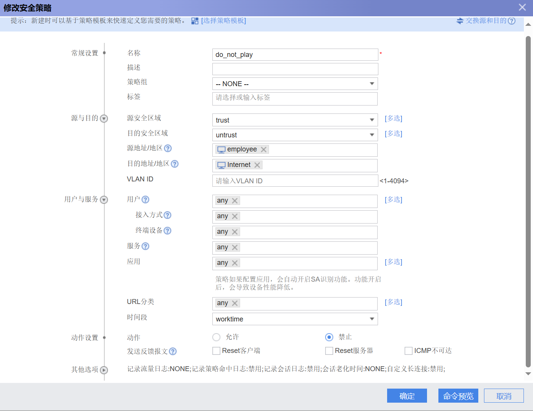Check the ICMP不可达 option
The width and height of the screenshot is (533, 411).
(408, 351)
